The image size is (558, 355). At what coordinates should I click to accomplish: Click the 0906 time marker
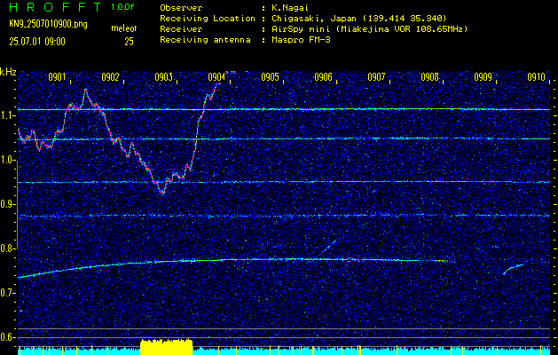click(323, 77)
